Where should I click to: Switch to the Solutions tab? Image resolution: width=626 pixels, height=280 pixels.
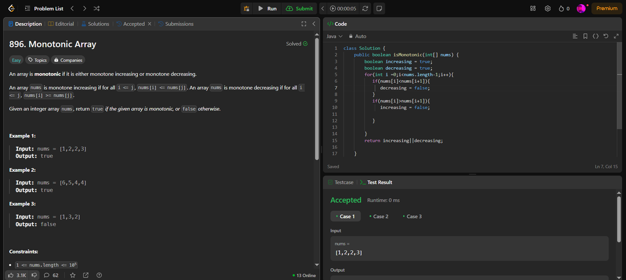coord(94,24)
